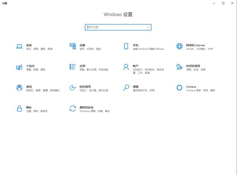
Task: Click the 卸载、默认应用、可选功能 description
Action: (94, 70)
